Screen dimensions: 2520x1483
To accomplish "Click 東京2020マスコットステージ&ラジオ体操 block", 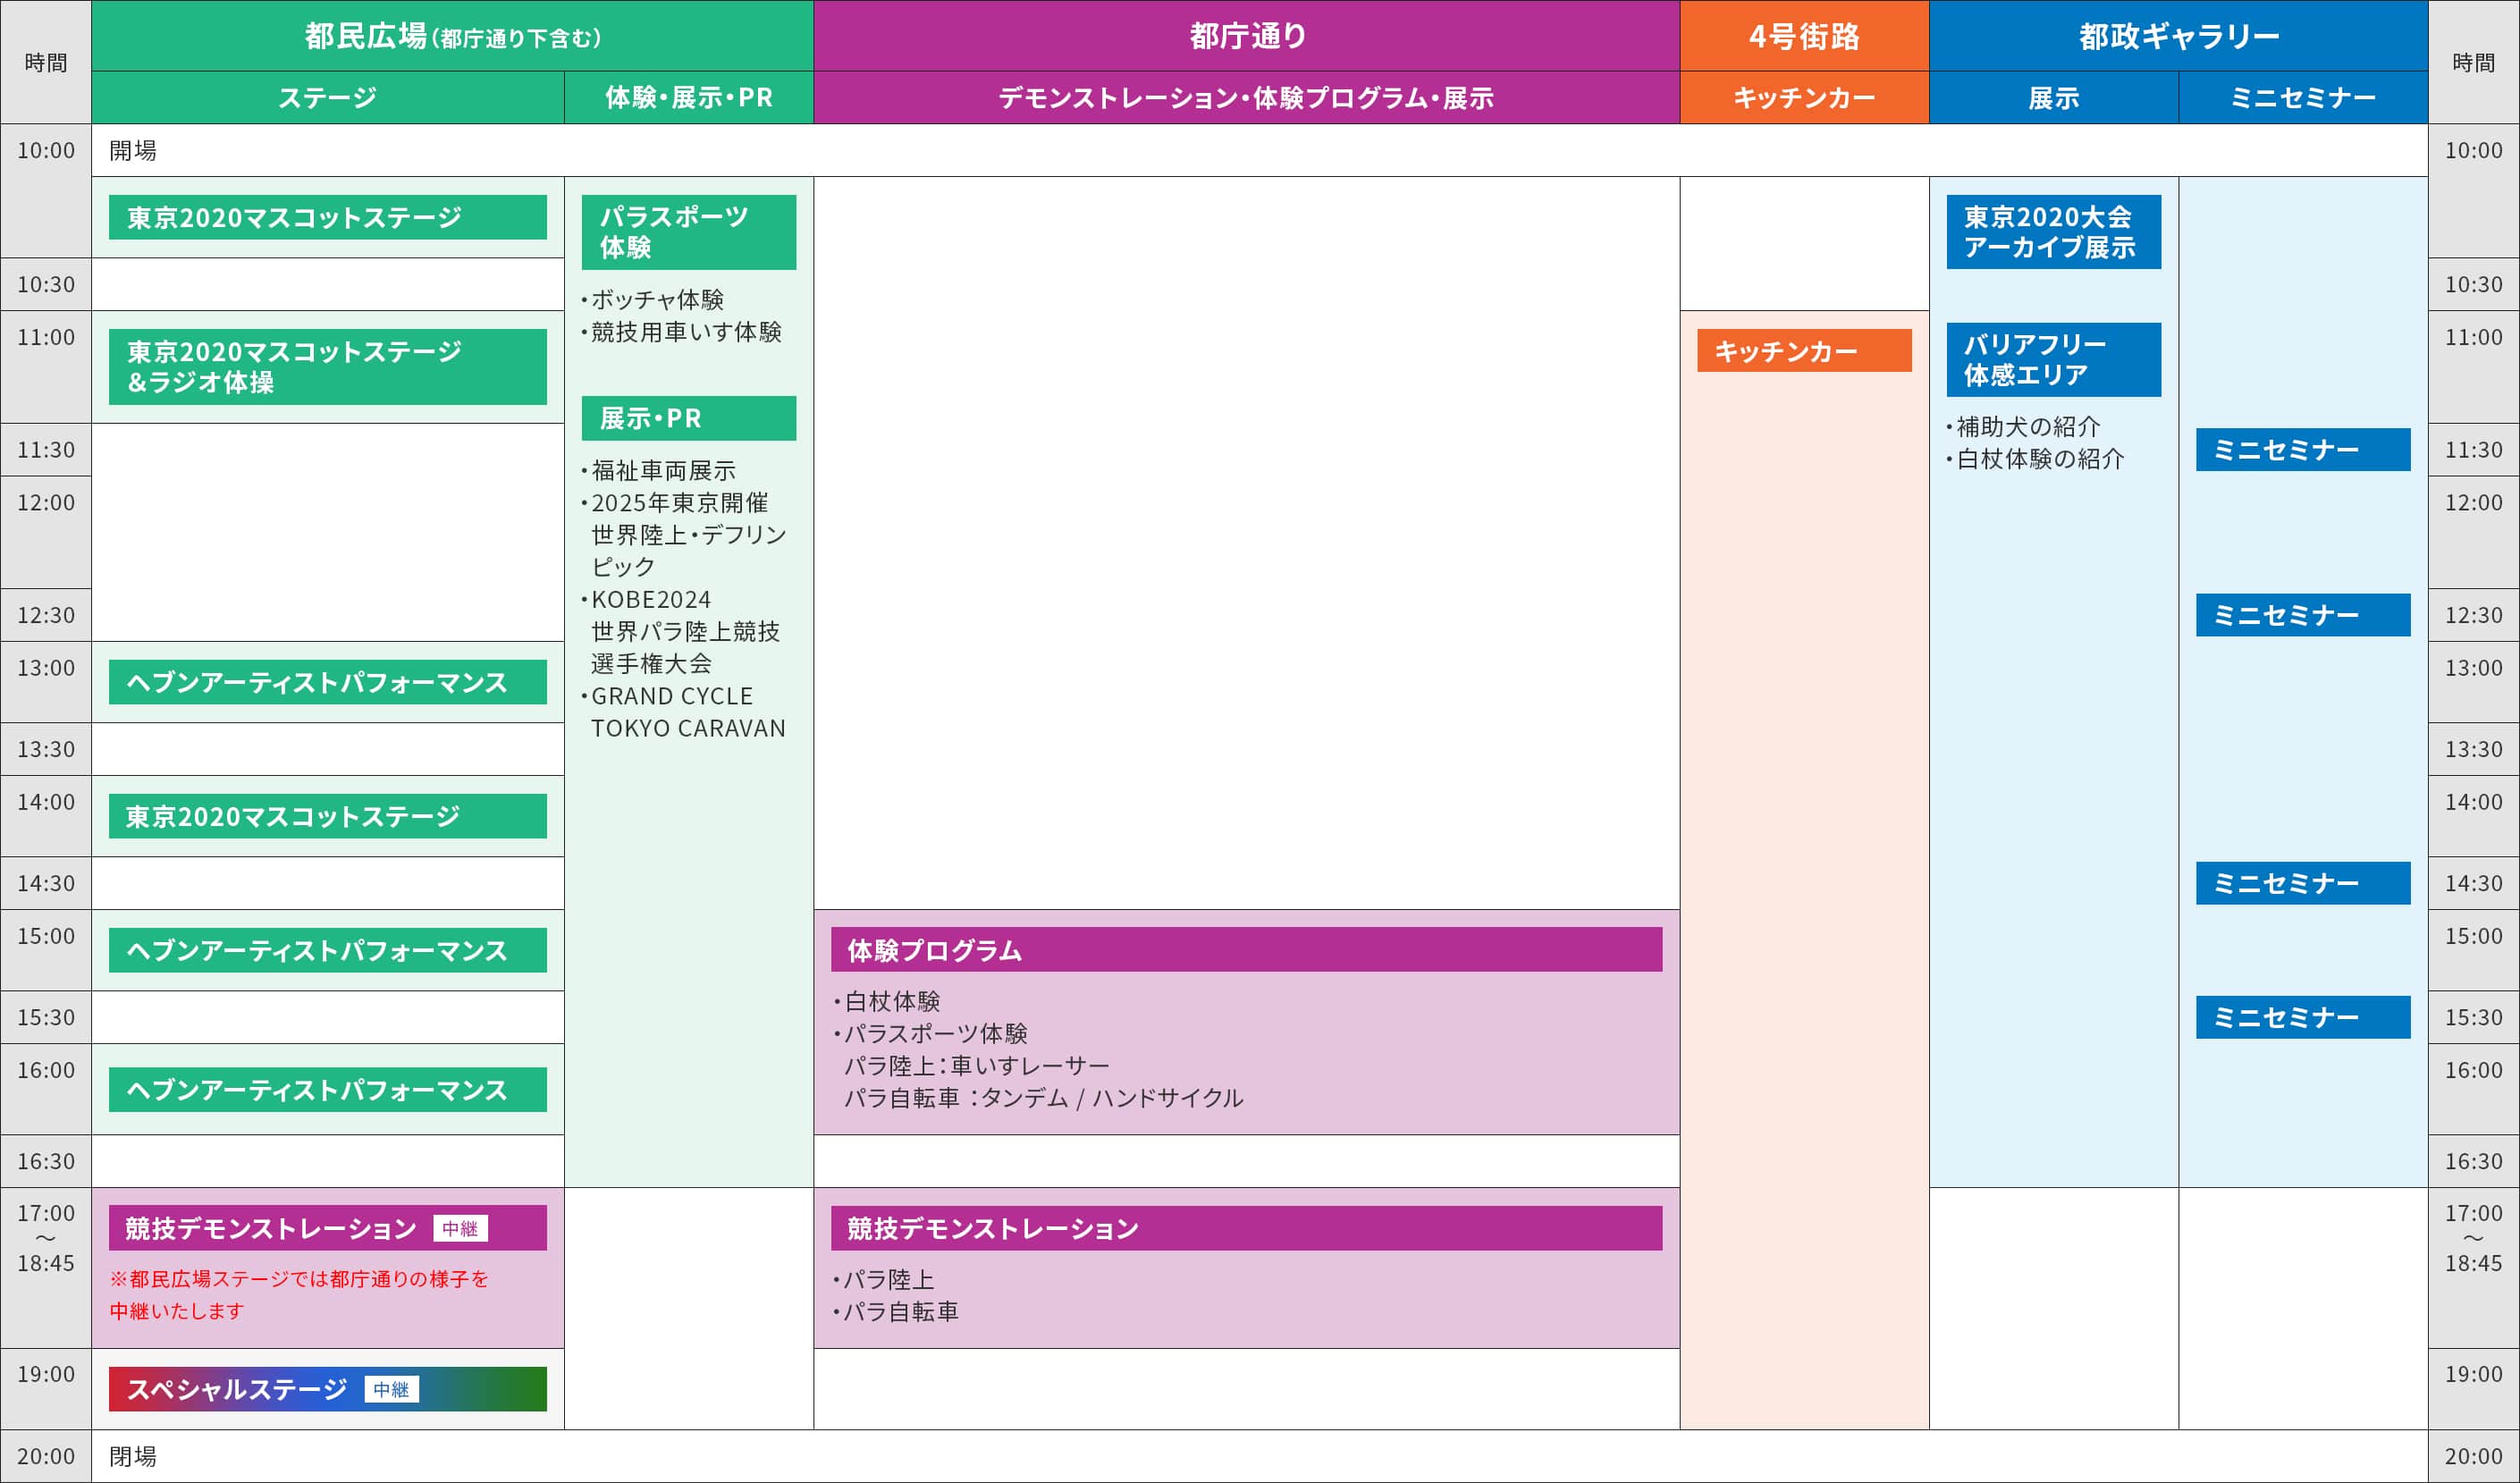I will point(327,367).
